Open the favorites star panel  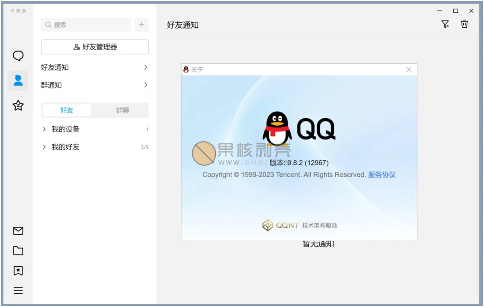click(18, 106)
